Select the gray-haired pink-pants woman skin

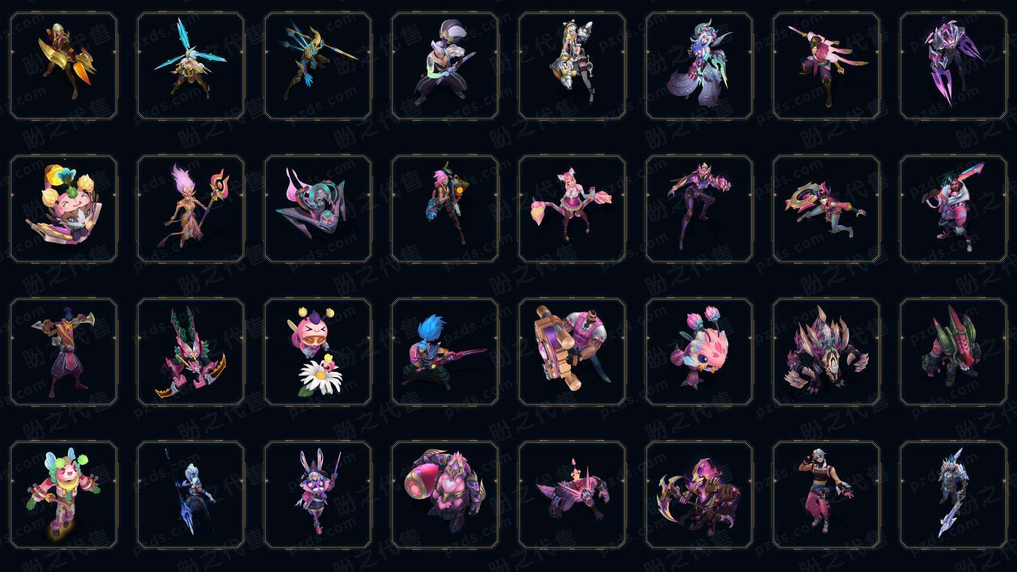click(x=826, y=495)
